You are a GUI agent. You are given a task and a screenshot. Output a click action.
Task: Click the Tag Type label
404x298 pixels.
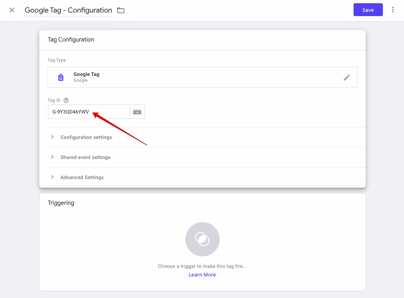pos(57,60)
